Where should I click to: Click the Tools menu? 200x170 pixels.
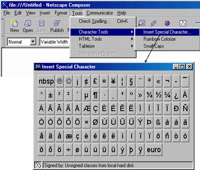(x=77, y=13)
